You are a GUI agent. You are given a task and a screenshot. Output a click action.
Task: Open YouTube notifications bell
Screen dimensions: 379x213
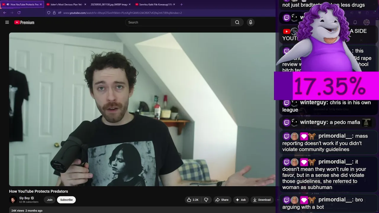(355, 22)
